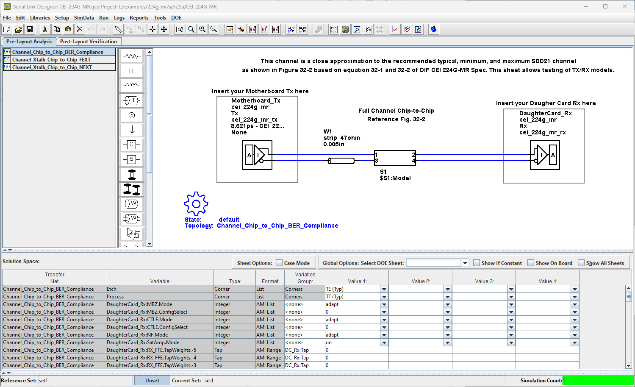Open the help book icon on the toolbar
Viewport: 635px width, 387px height.
(433, 29)
